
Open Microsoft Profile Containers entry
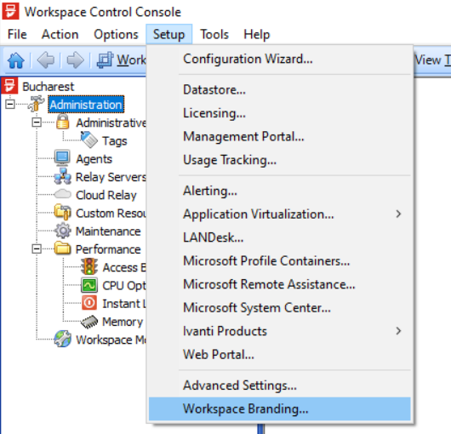coord(280,261)
